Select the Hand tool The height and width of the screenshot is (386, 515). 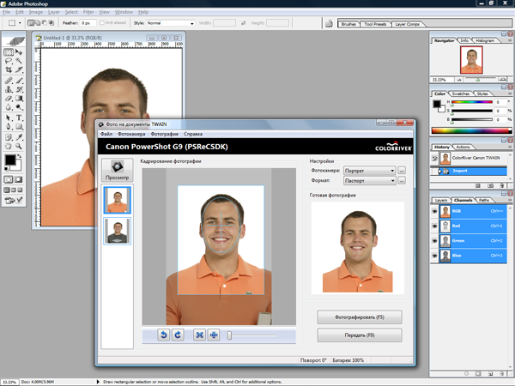pyautogui.click(x=9, y=147)
